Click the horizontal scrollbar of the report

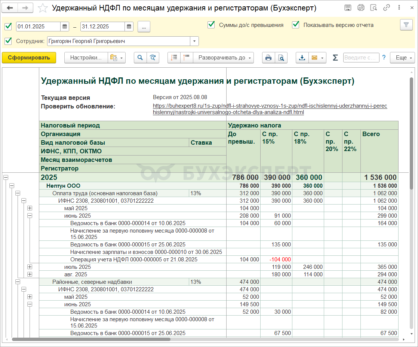(90, 339)
